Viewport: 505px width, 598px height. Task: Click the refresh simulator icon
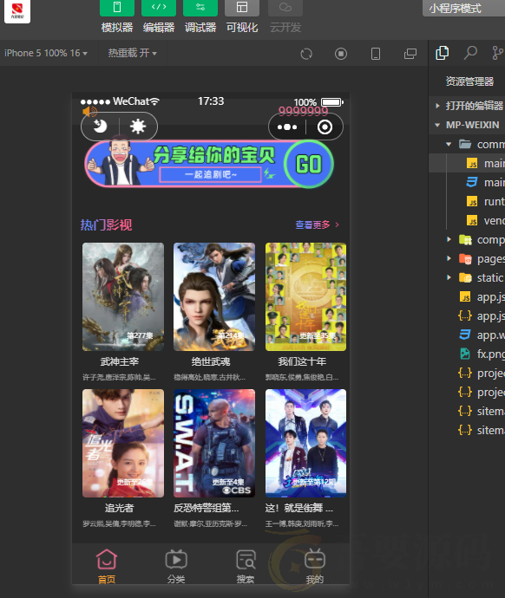[x=306, y=54]
